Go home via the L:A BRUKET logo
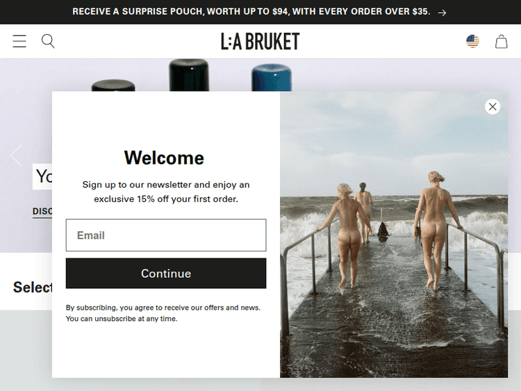The width and height of the screenshot is (521, 391). click(x=260, y=41)
